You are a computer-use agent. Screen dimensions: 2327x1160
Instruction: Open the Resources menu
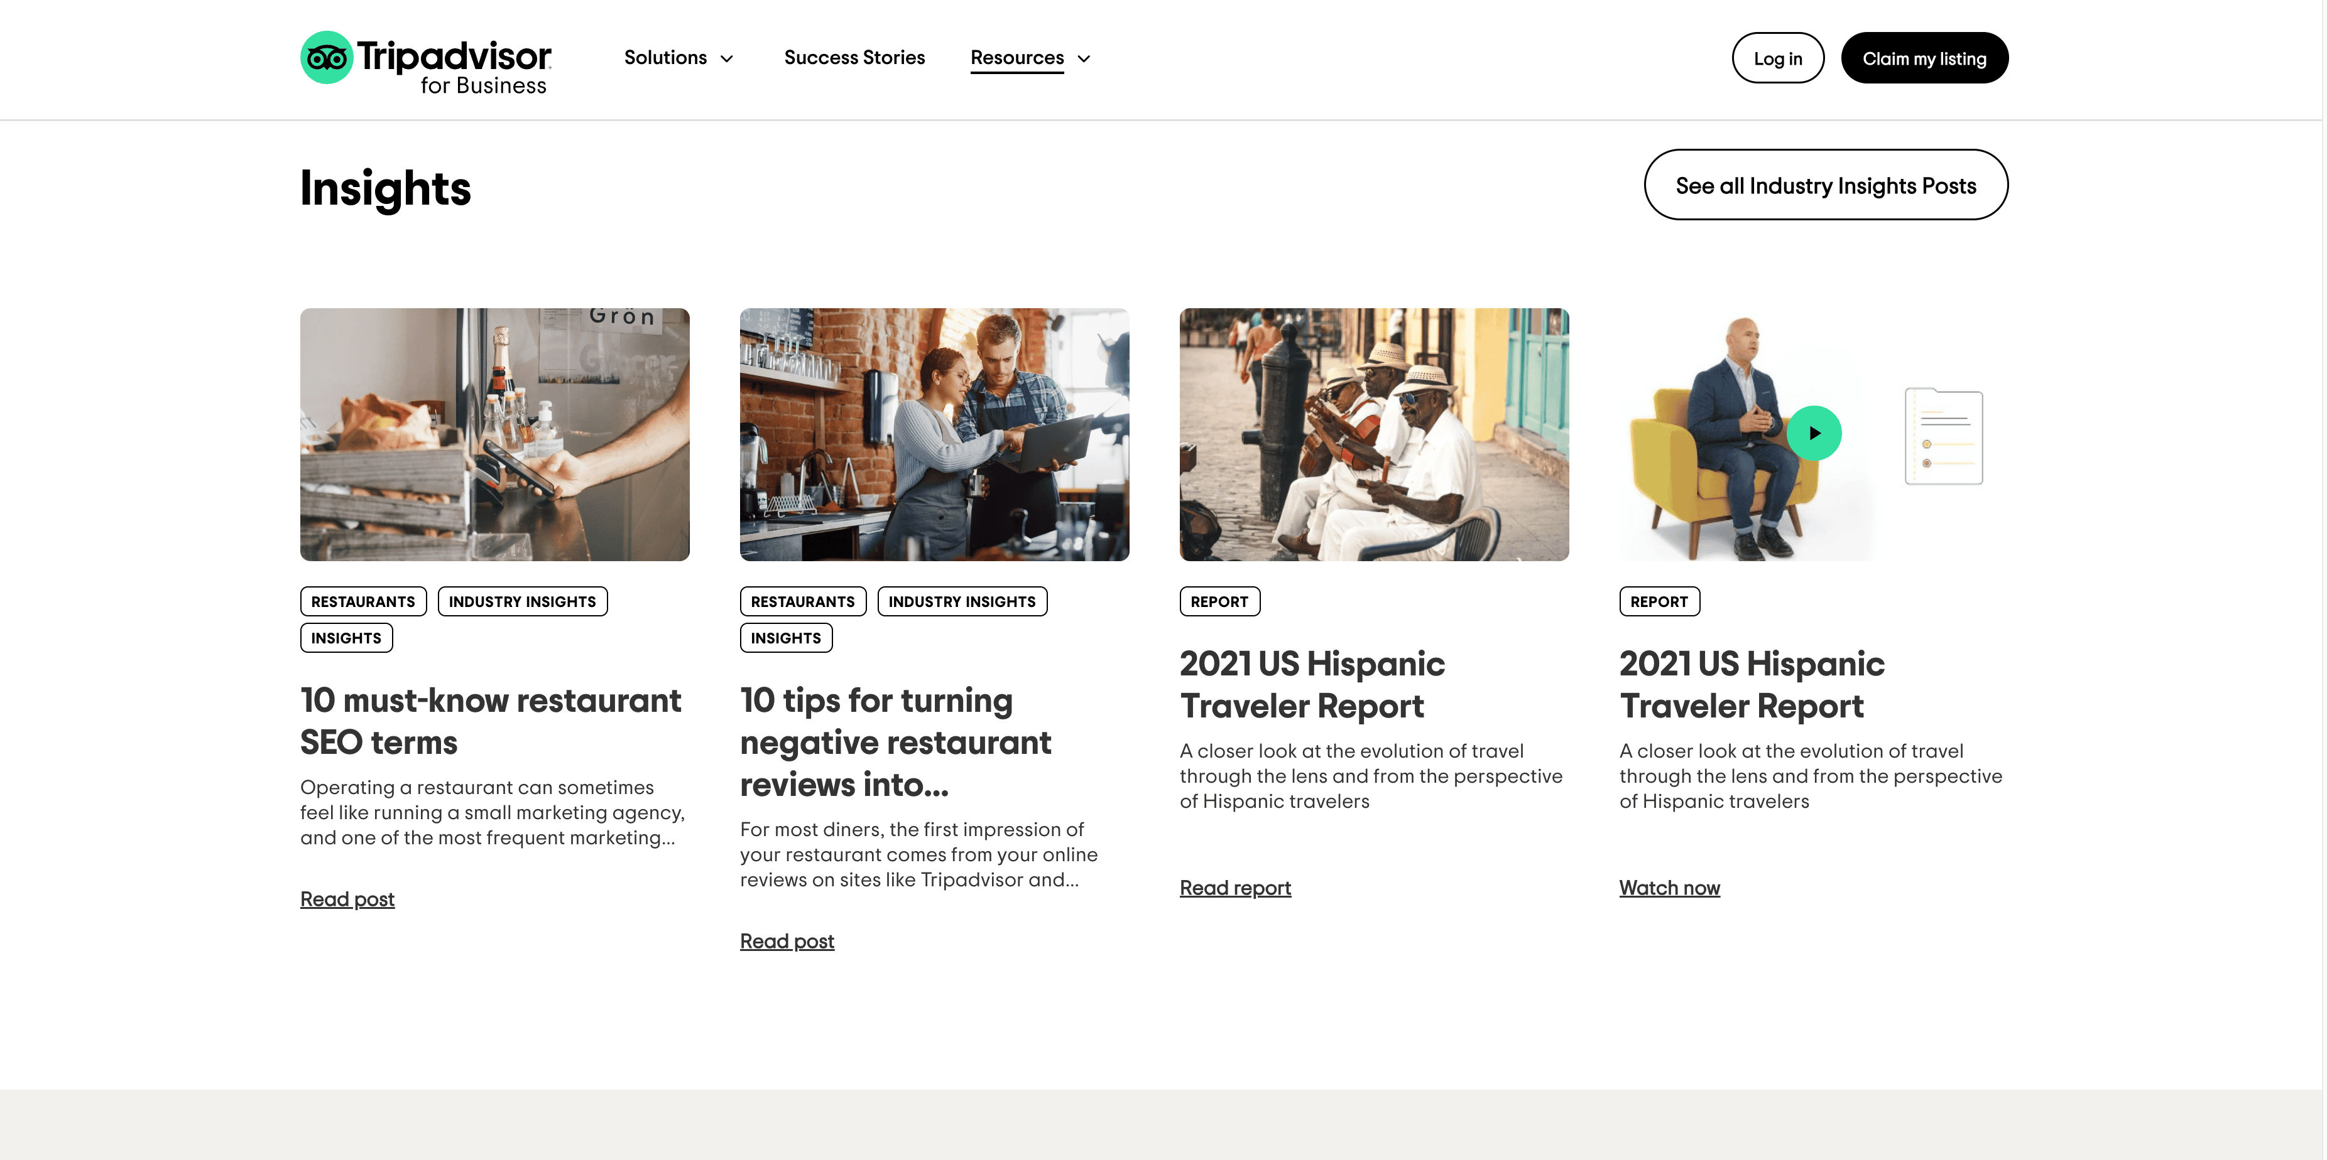(x=1016, y=58)
